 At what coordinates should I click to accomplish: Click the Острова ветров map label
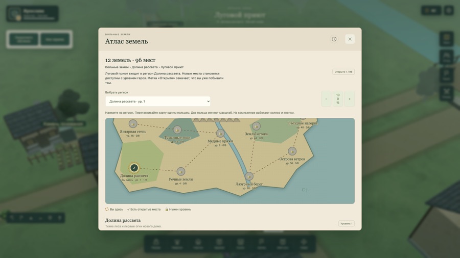click(292, 159)
